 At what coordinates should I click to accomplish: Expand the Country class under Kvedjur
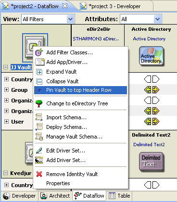pyautogui.click(x=6, y=185)
